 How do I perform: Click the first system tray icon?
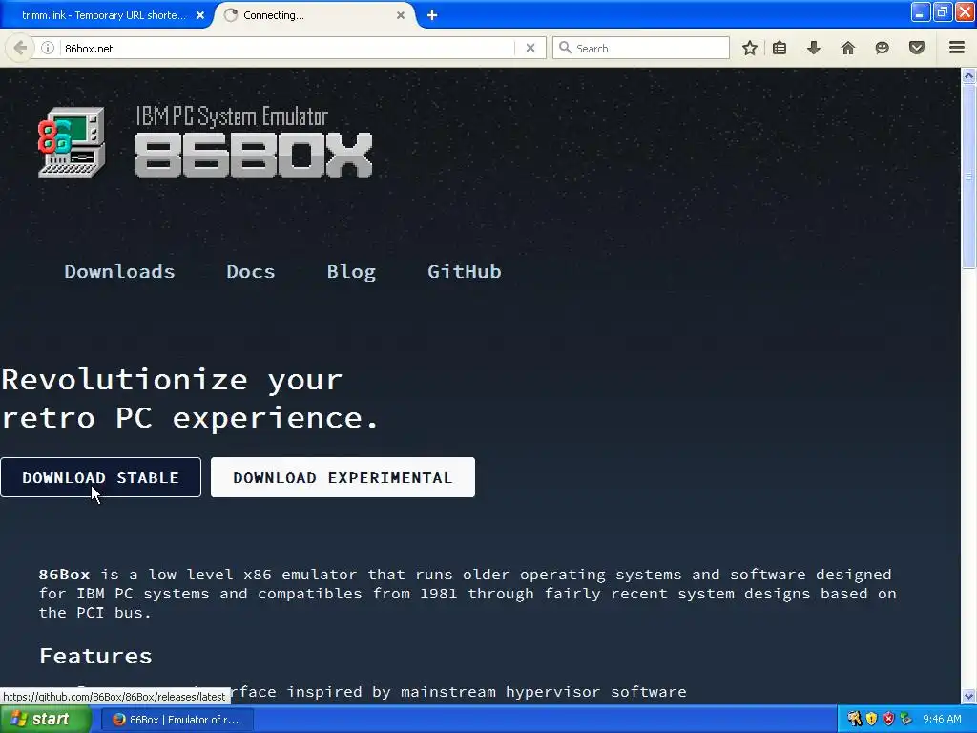coord(854,720)
